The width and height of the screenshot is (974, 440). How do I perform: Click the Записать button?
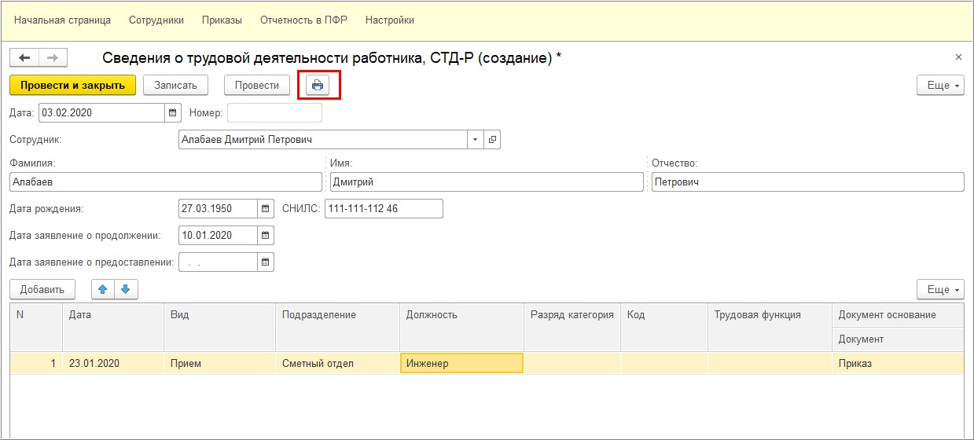[x=181, y=85]
